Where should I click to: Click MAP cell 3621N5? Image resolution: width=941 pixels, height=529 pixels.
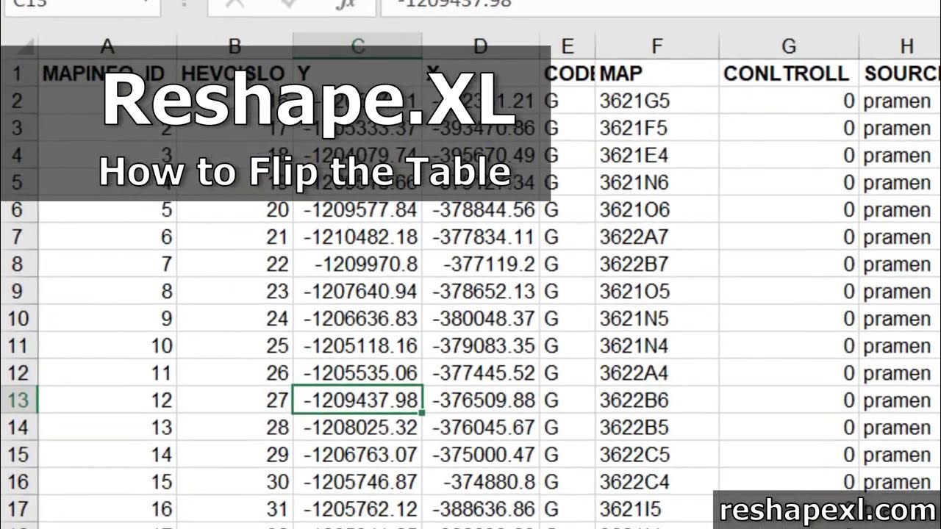[x=656, y=319]
